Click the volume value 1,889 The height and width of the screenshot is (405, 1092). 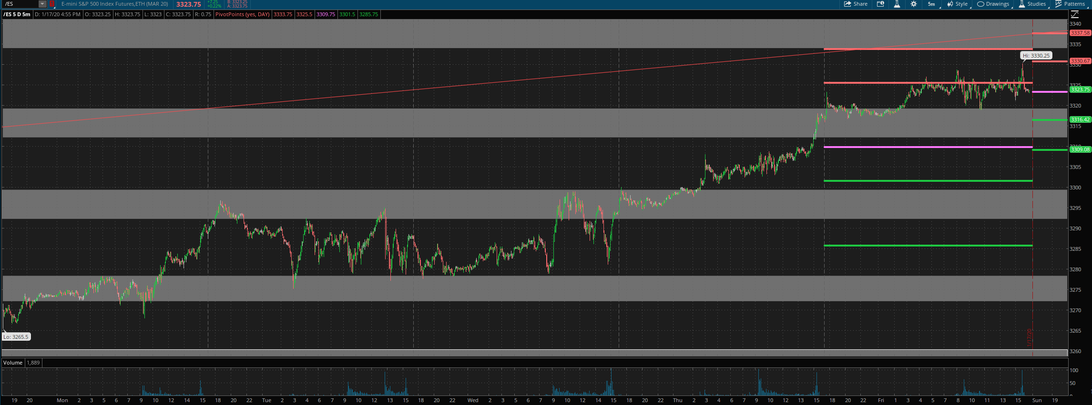[x=33, y=363]
